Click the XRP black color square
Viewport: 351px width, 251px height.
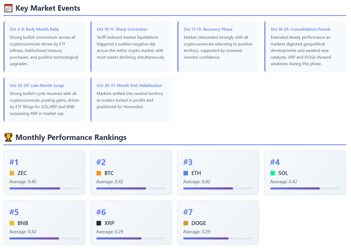tap(99, 223)
